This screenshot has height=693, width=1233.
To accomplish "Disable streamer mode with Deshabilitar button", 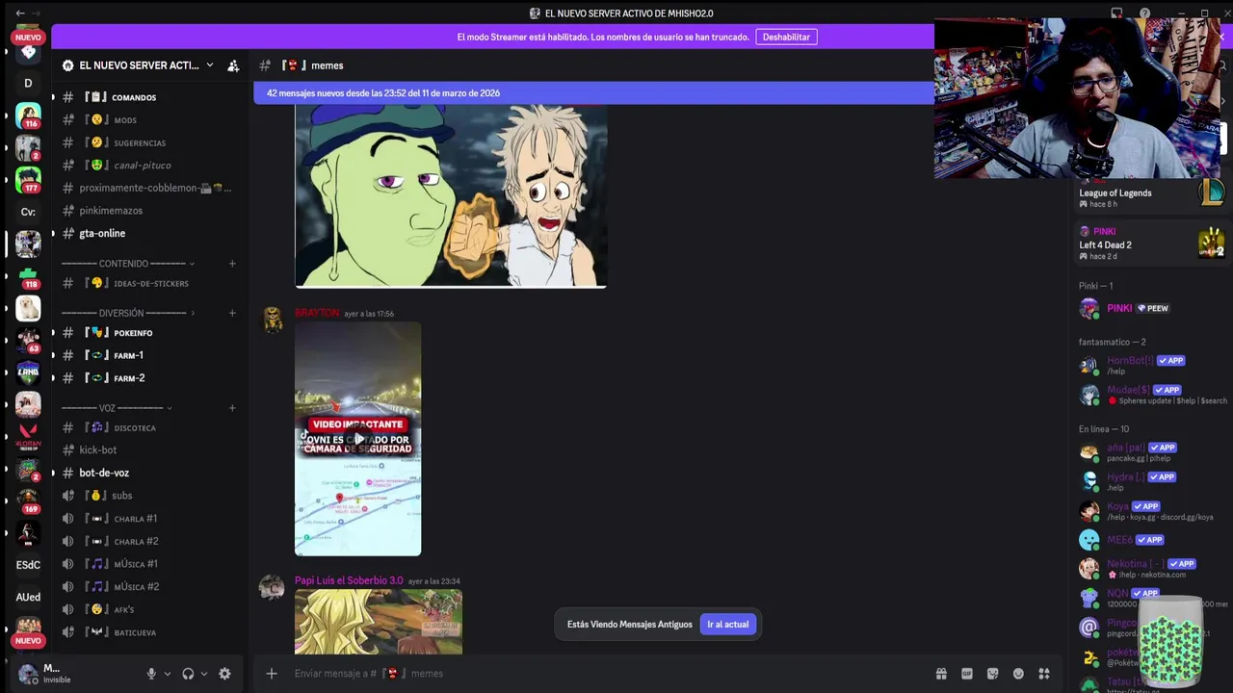I will pyautogui.click(x=786, y=37).
